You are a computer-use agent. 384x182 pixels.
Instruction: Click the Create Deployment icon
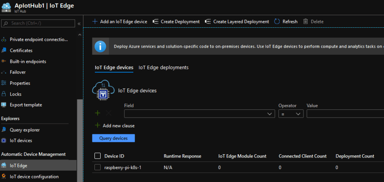pos(155,22)
